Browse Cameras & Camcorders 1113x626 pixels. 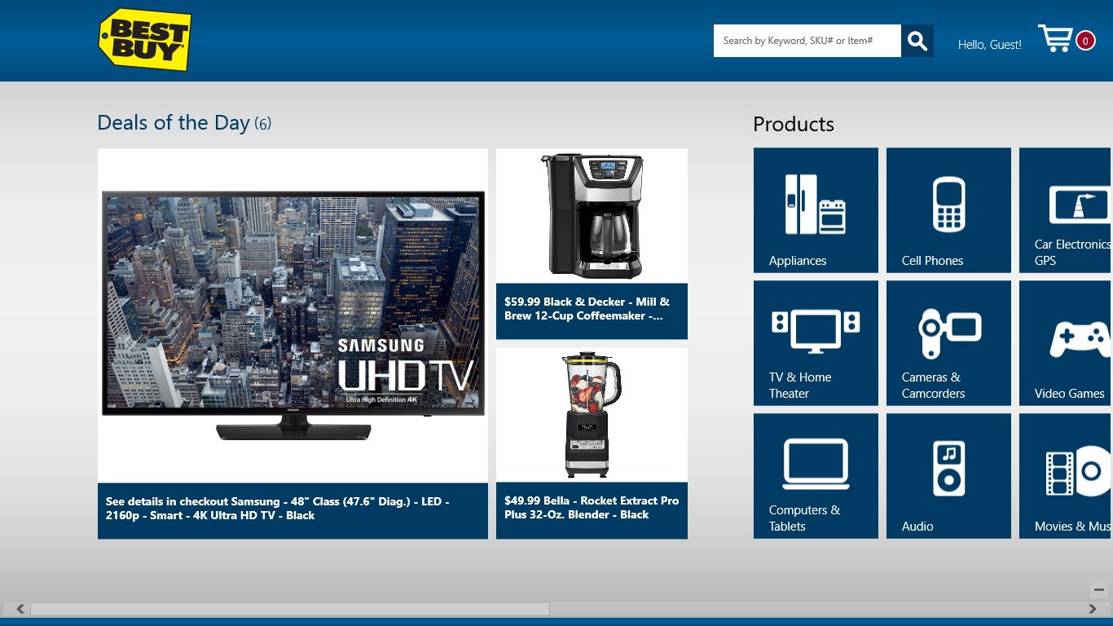(948, 342)
